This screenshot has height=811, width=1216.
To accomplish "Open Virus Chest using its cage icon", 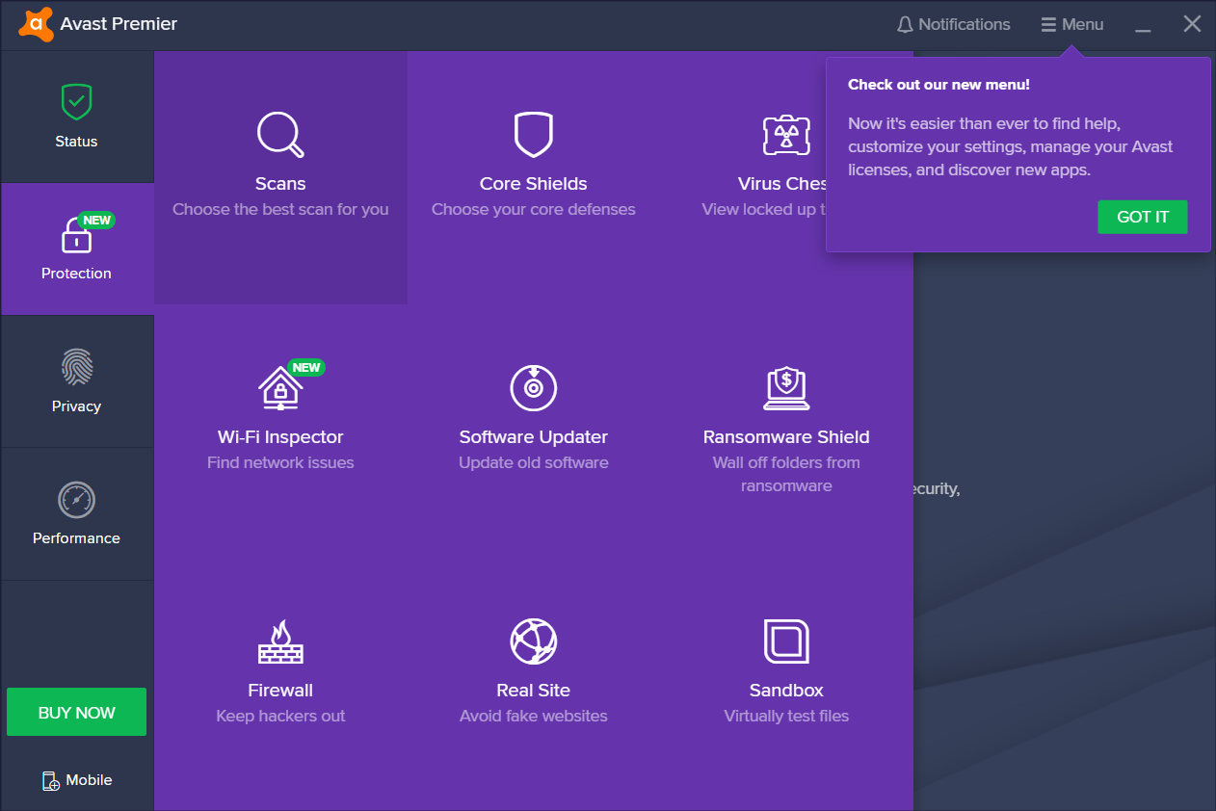I will click(786, 135).
